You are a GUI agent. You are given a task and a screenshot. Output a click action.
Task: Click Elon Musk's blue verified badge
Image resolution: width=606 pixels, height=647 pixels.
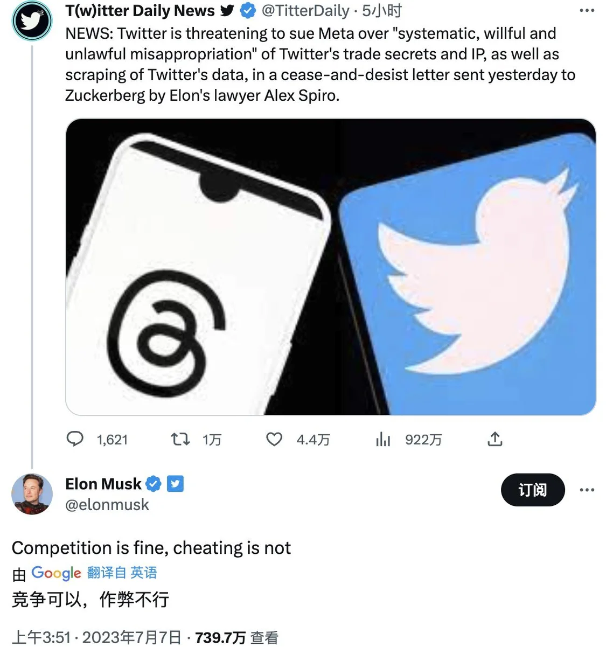(x=154, y=484)
